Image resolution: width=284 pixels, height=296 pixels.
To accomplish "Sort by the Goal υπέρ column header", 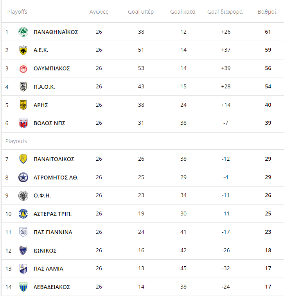I will pyautogui.click(x=141, y=12).
